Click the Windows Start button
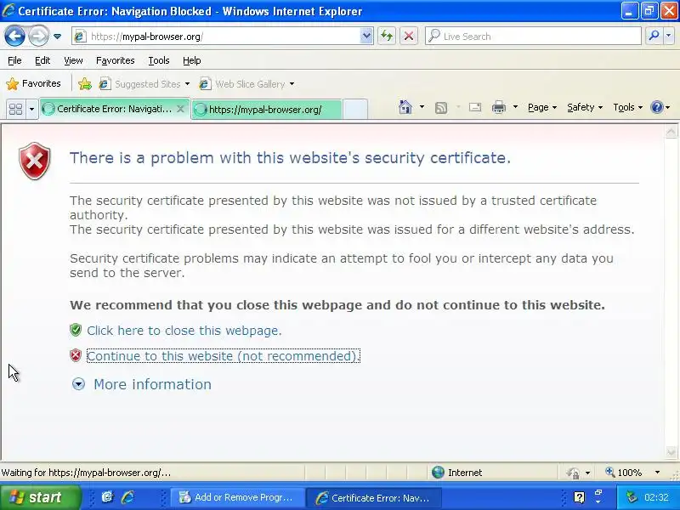Screen dimensions: 680x510 40,497
